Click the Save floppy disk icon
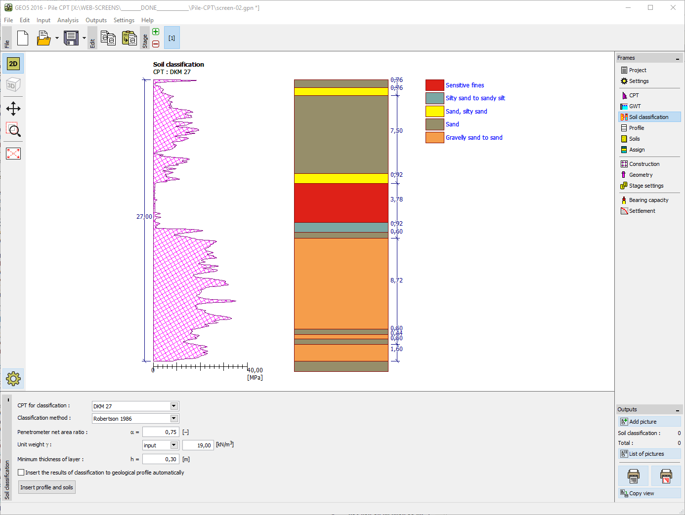The image size is (685, 515). pyautogui.click(x=71, y=38)
